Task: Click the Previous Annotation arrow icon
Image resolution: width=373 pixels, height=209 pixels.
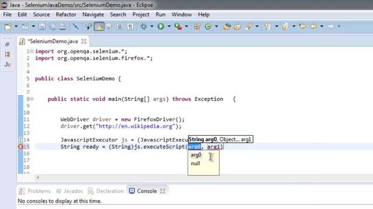Action: coord(285,26)
